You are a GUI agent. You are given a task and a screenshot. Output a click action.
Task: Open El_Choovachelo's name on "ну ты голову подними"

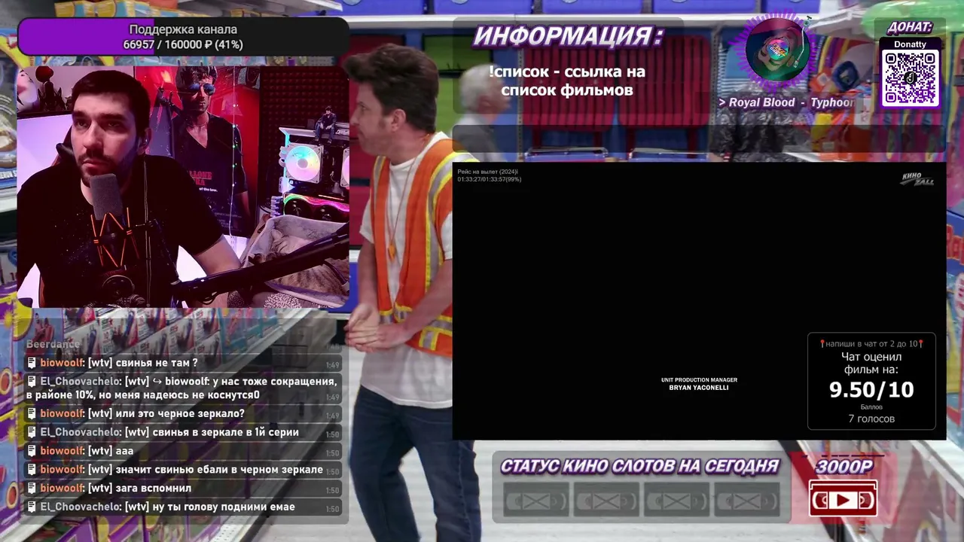tap(81, 507)
